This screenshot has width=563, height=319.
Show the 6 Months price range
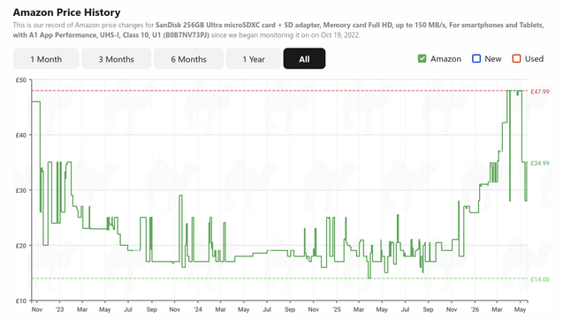point(188,59)
